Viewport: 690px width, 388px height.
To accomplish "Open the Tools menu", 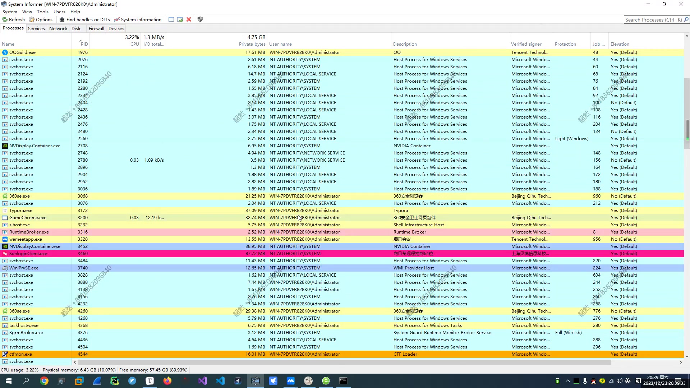I will pyautogui.click(x=42, y=11).
